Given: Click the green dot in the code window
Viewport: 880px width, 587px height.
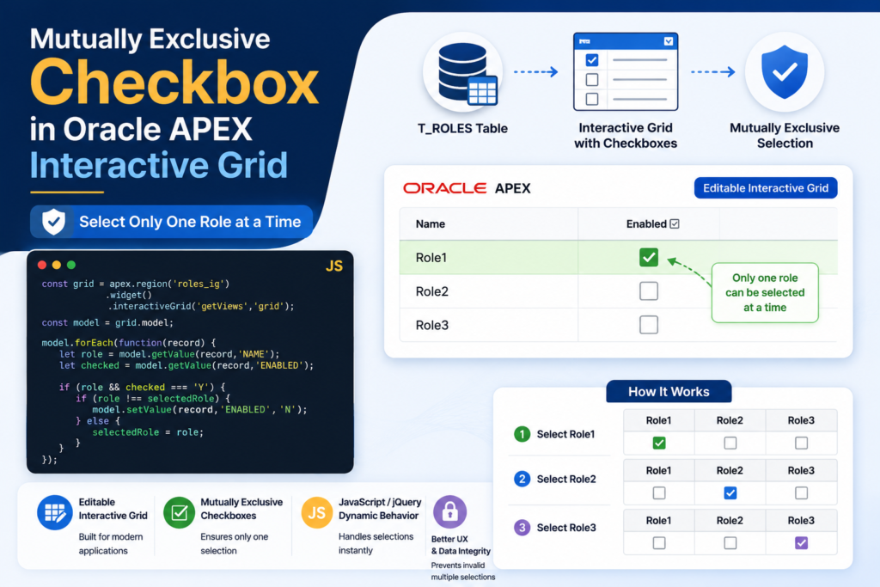Looking at the screenshot, I should [x=71, y=265].
